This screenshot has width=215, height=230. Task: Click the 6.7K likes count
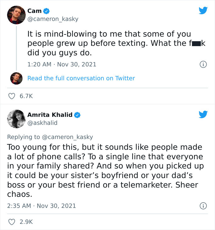pyautogui.click(x=26, y=96)
